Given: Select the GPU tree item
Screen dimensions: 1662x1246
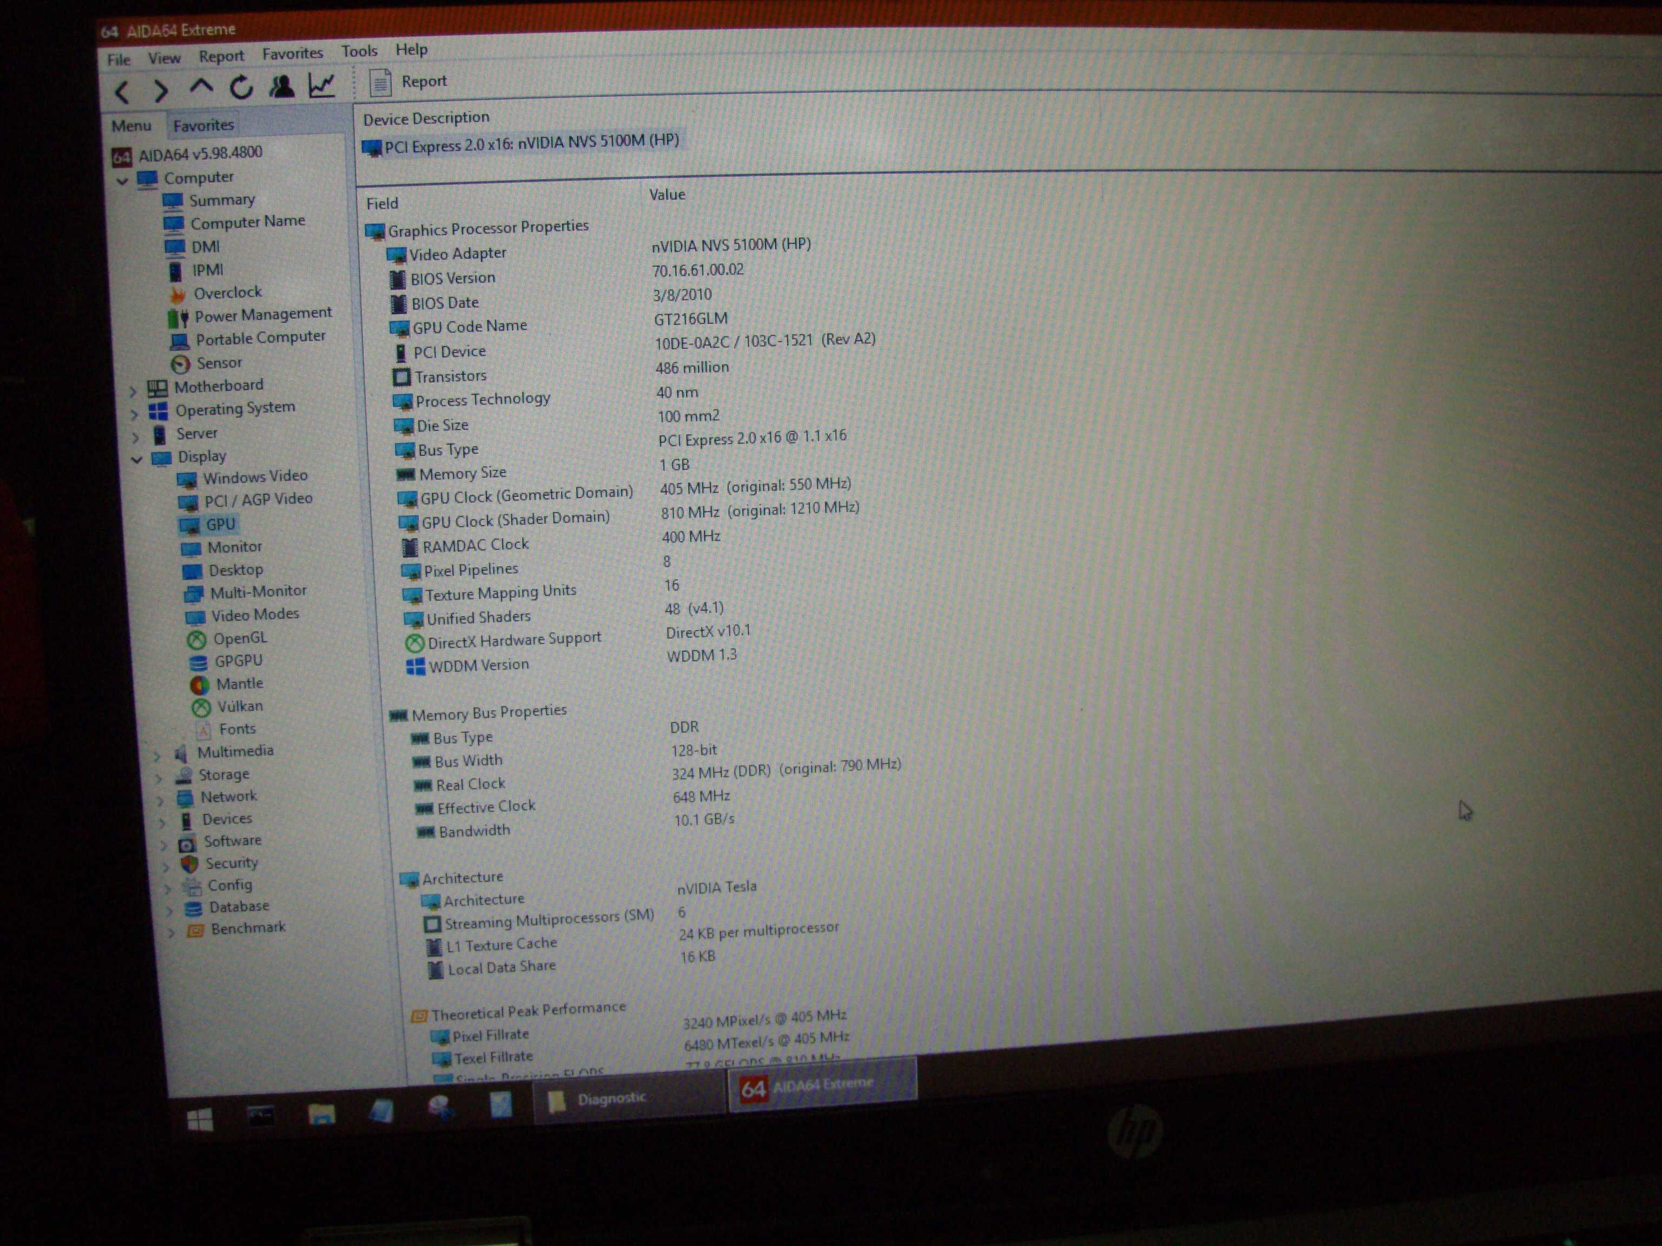Looking at the screenshot, I should pyautogui.click(x=209, y=524).
